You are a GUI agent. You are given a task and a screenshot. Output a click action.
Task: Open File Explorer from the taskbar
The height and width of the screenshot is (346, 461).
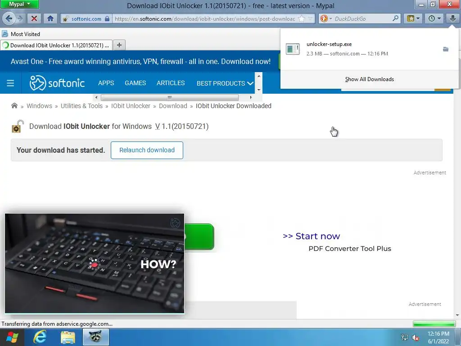pos(68,337)
